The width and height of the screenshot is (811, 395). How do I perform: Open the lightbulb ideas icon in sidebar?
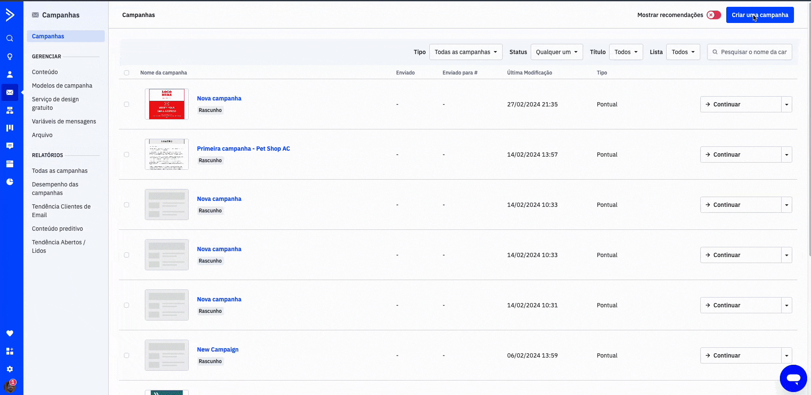[x=9, y=57]
